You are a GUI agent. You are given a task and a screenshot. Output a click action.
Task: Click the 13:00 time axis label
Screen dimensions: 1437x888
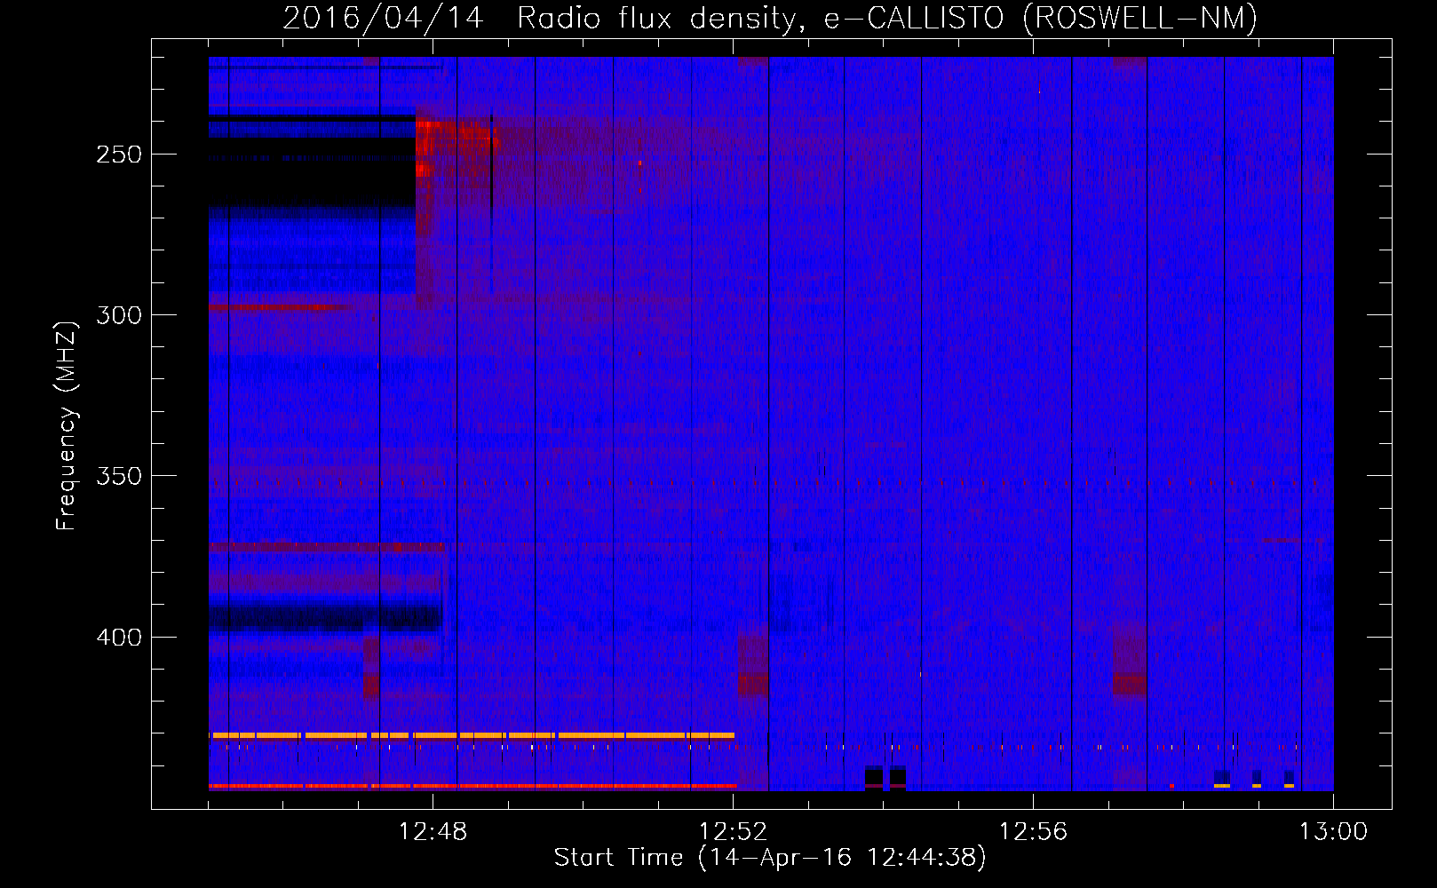(1333, 832)
